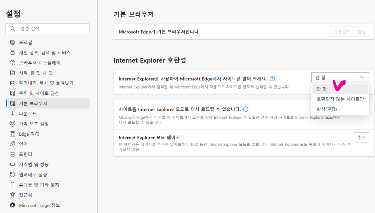The image size is (375, 213).
Task: Open 다운로드 settings
Action: [x=48, y=114]
